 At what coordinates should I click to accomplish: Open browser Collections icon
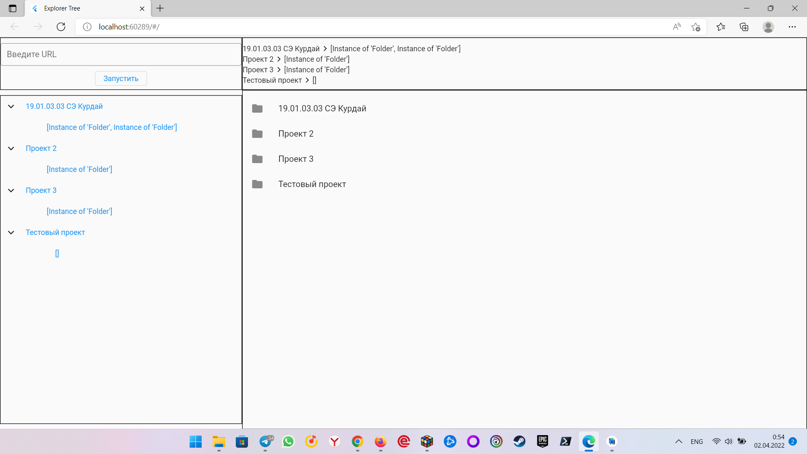coord(744,27)
